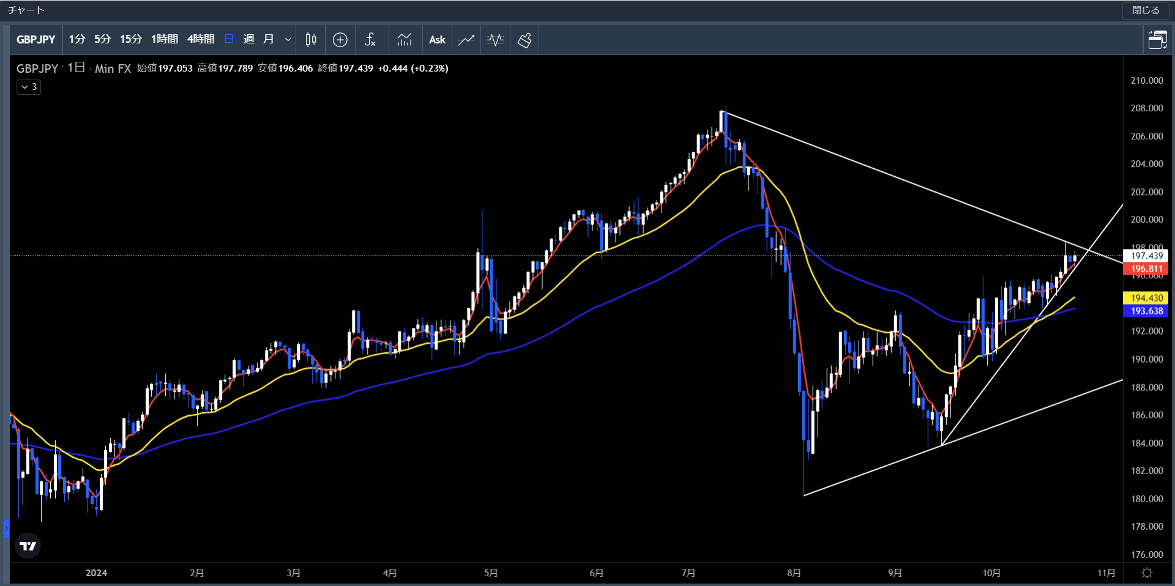Click the 204.000 price axis label
1175x586 pixels.
pyautogui.click(x=1147, y=164)
